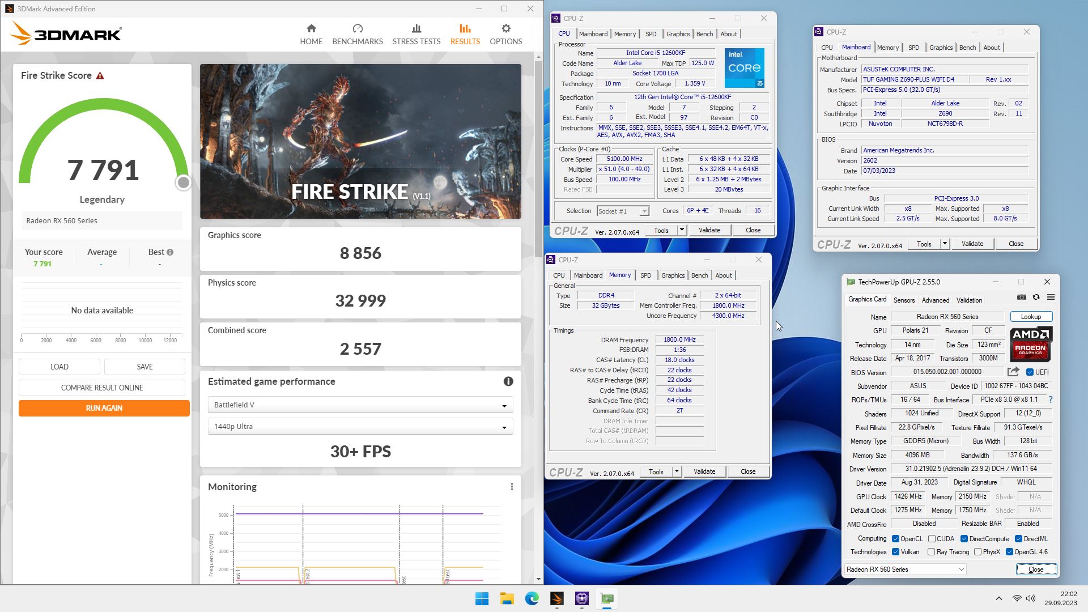The image size is (1088, 612).
Task: Switch to GPU-Z taskbar icon
Action: (x=606, y=598)
